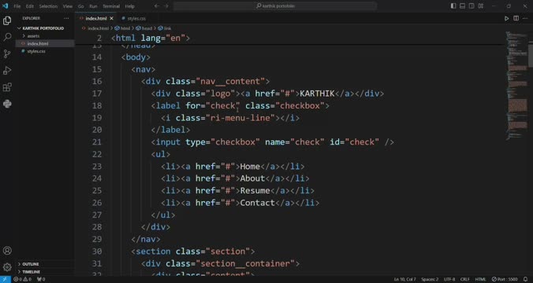Open the View menu
The width and height of the screenshot is (533, 283).
[x=67, y=6]
